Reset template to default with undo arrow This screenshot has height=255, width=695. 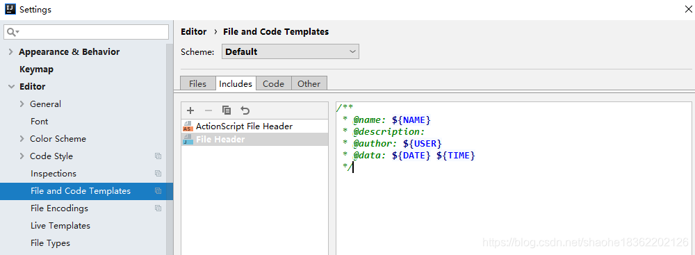pyautogui.click(x=245, y=110)
